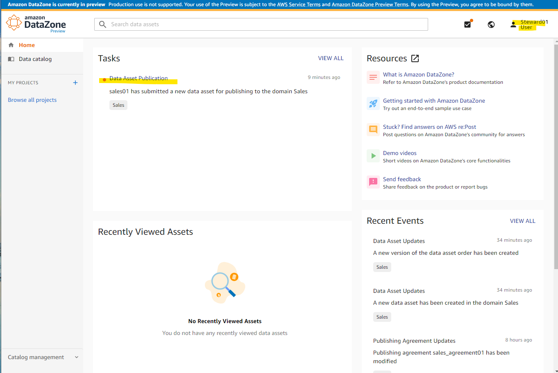
Task: Click the What is DataZone document icon
Action: (373, 77)
